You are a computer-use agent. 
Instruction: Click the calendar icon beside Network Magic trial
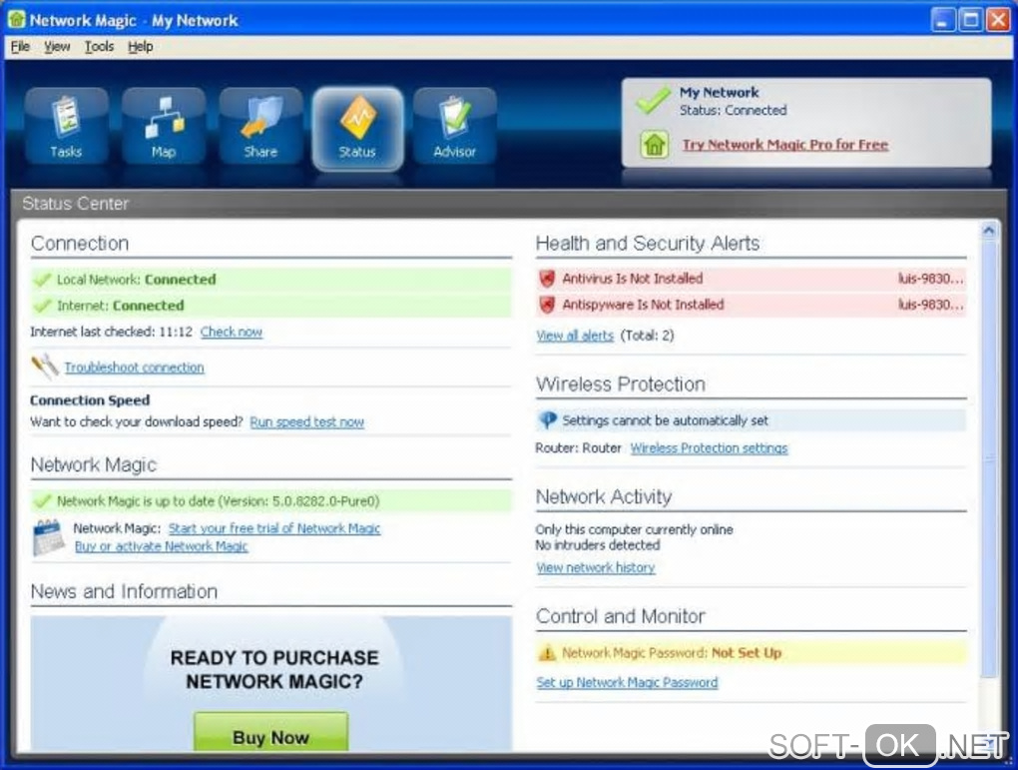49,536
